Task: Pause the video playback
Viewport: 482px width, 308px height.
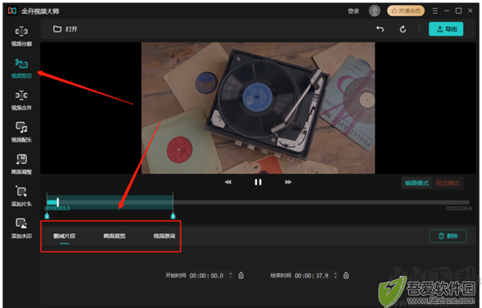Action: click(258, 183)
